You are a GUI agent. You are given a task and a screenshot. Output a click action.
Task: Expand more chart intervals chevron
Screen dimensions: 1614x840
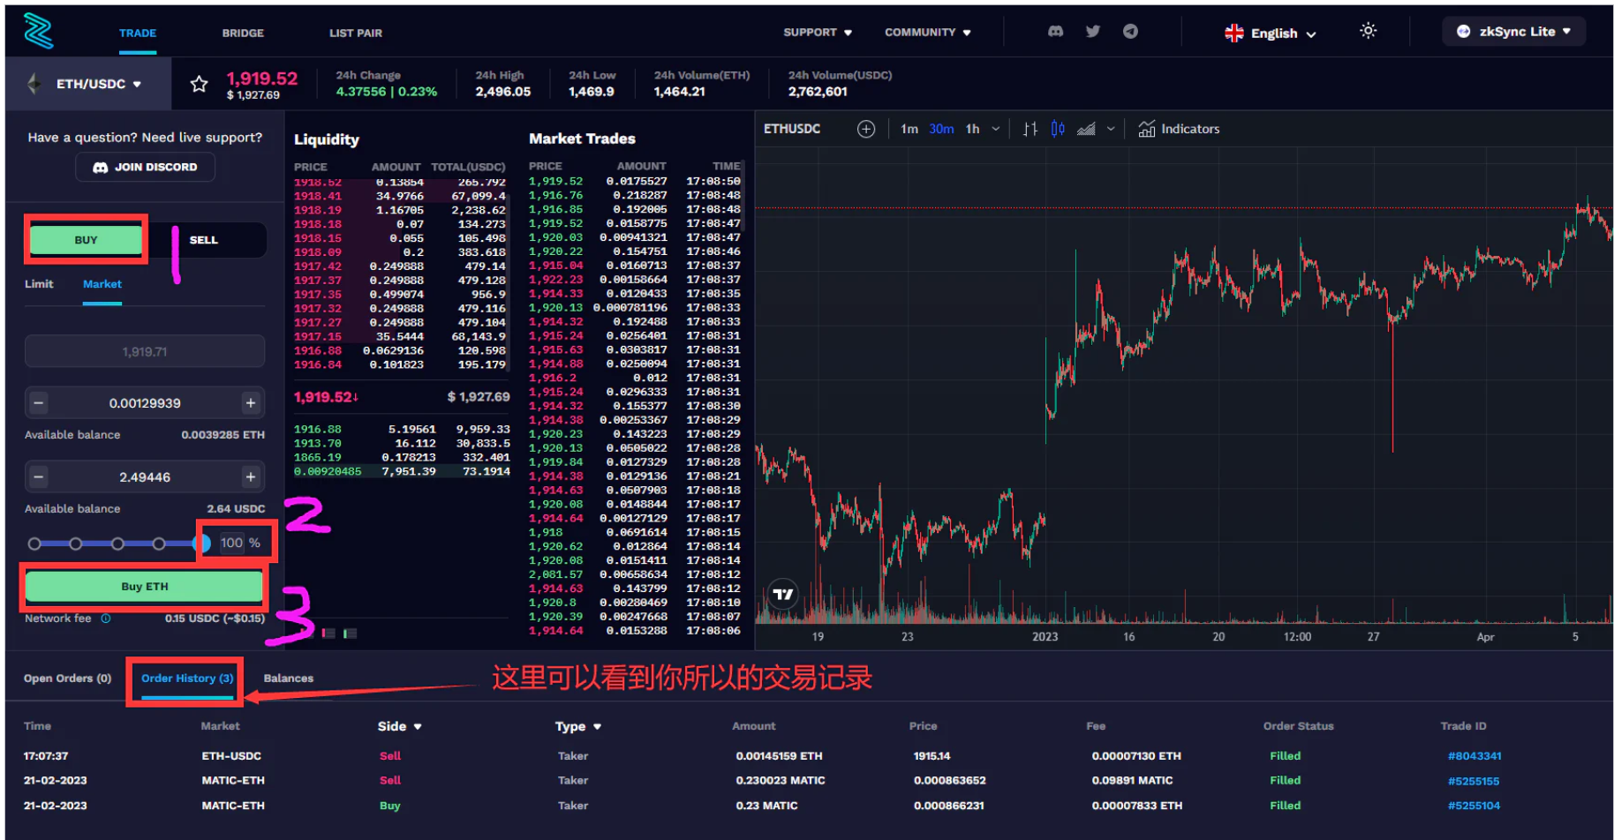coord(996,129)
